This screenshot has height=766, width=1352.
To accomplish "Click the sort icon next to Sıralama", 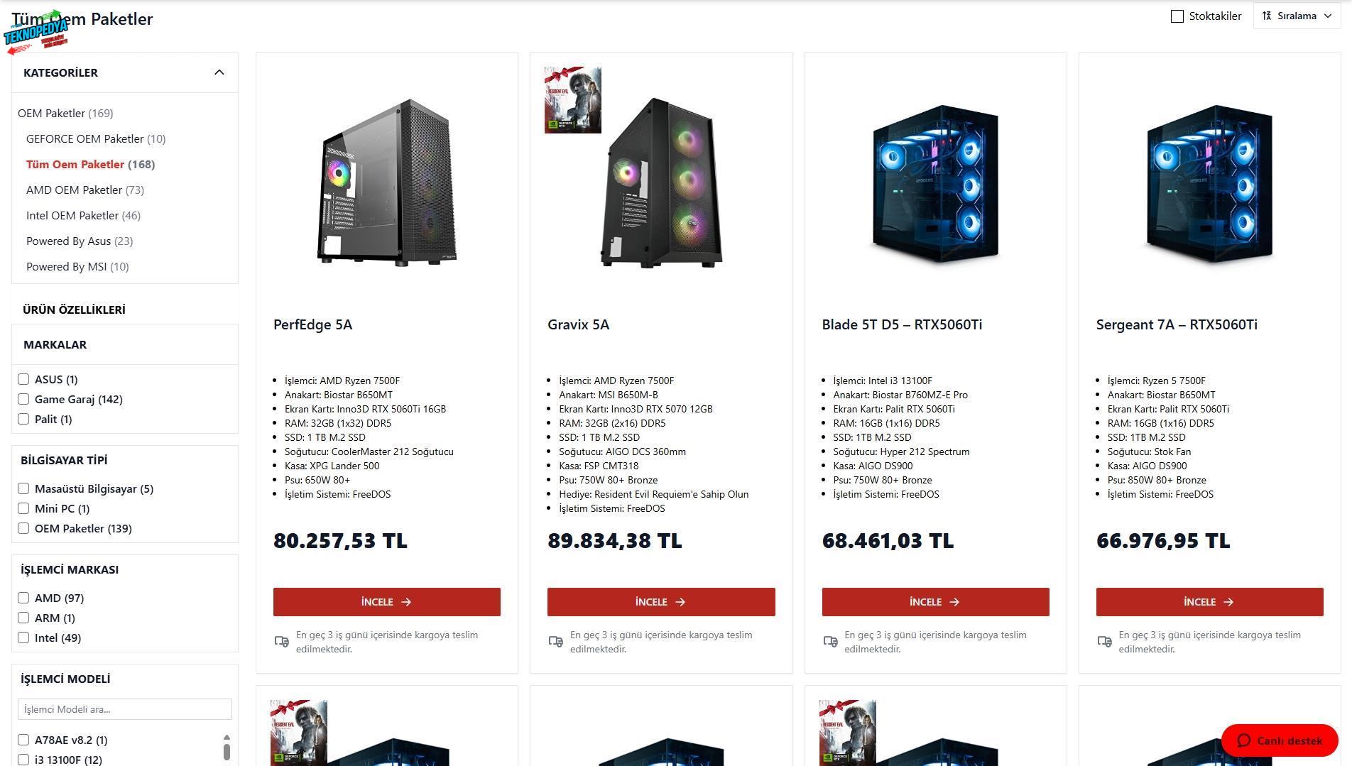I will point(1267,16).
